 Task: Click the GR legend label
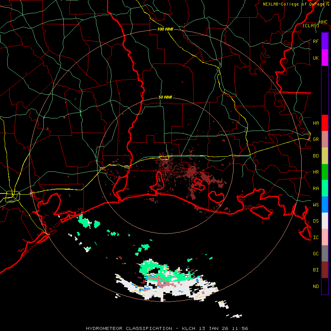click(x=316, y=139)
